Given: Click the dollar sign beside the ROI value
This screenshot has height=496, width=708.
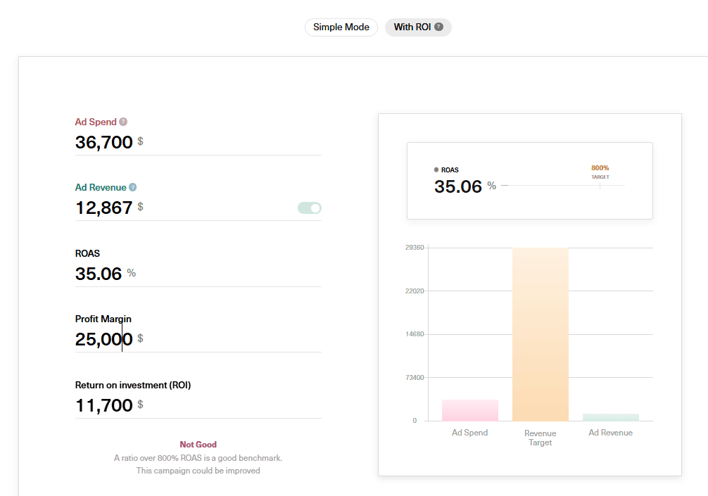Looking at the screenshot, I should click(140, 405).
